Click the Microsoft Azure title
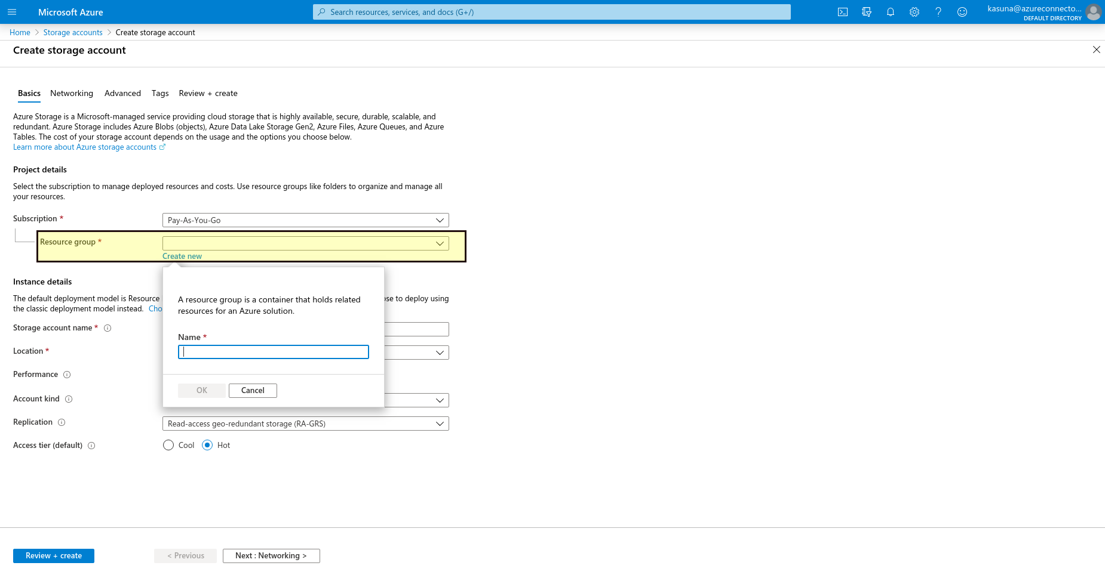Screen dimensions: 1105x578 pos(70,12)
